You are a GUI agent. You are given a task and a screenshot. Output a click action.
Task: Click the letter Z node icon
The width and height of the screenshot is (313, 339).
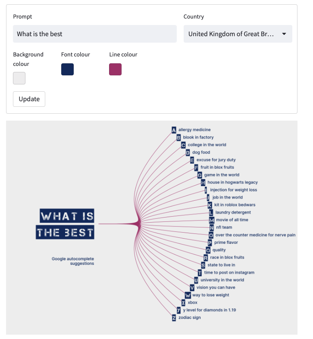pos(174,318)
